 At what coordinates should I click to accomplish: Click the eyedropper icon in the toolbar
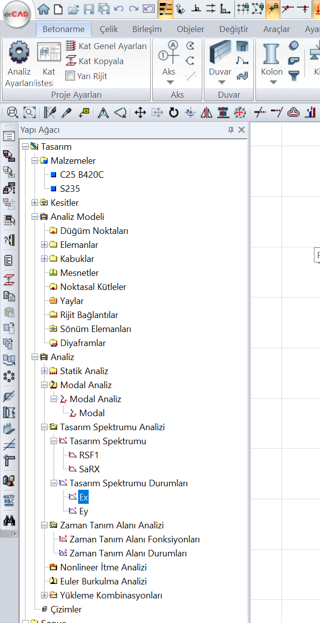66,113
